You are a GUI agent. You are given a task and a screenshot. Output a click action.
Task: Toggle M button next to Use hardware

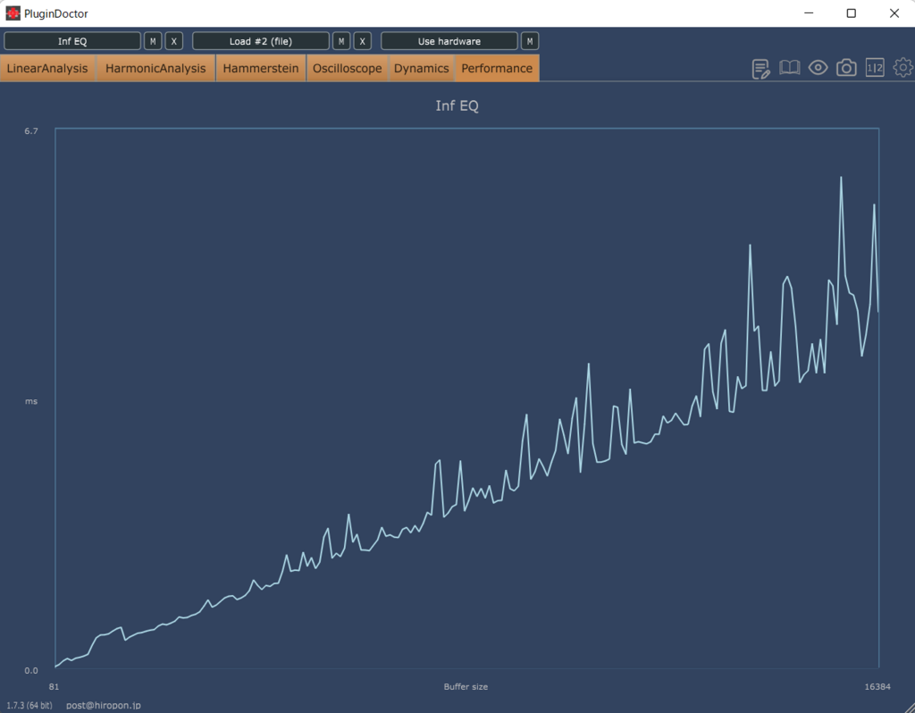[x=530, y=41]
